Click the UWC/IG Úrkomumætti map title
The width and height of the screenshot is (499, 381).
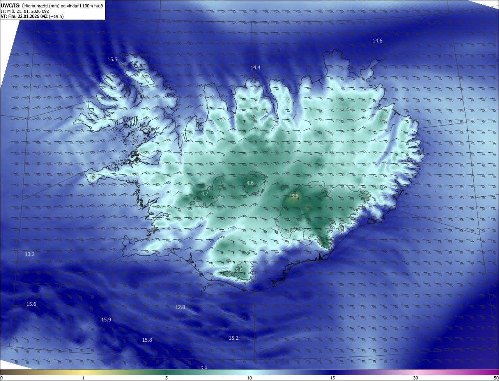tap(52, 5)
